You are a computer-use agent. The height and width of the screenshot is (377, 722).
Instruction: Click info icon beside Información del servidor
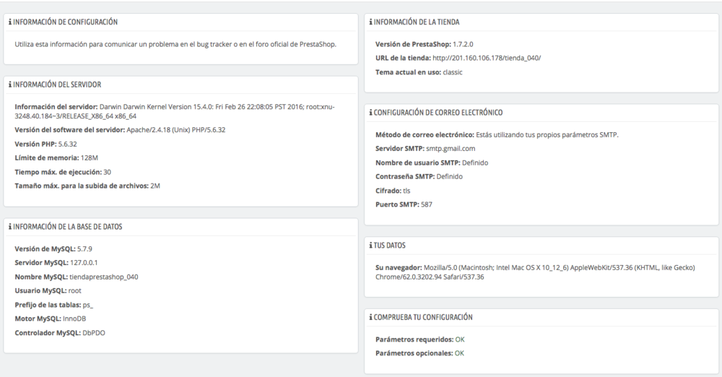(10, 84)
